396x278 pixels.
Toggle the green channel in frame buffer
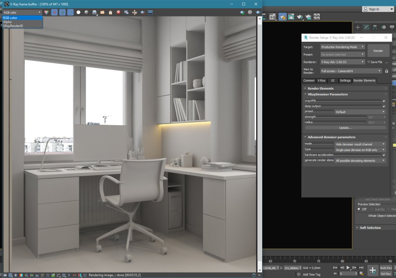pos(62,12)
